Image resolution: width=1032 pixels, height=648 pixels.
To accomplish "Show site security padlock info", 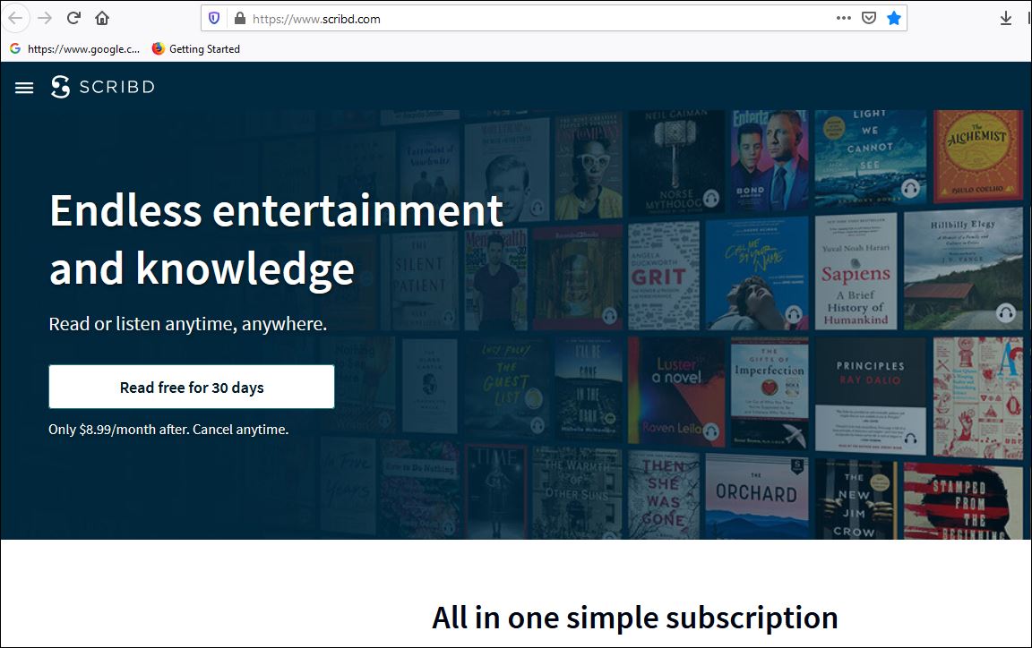I will point(238,18).
